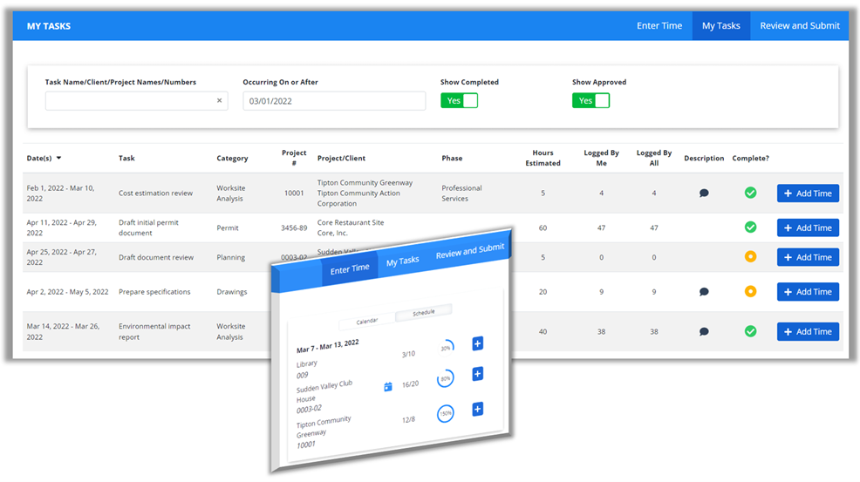Open Review and Submit tab in header

coord(799,26)
